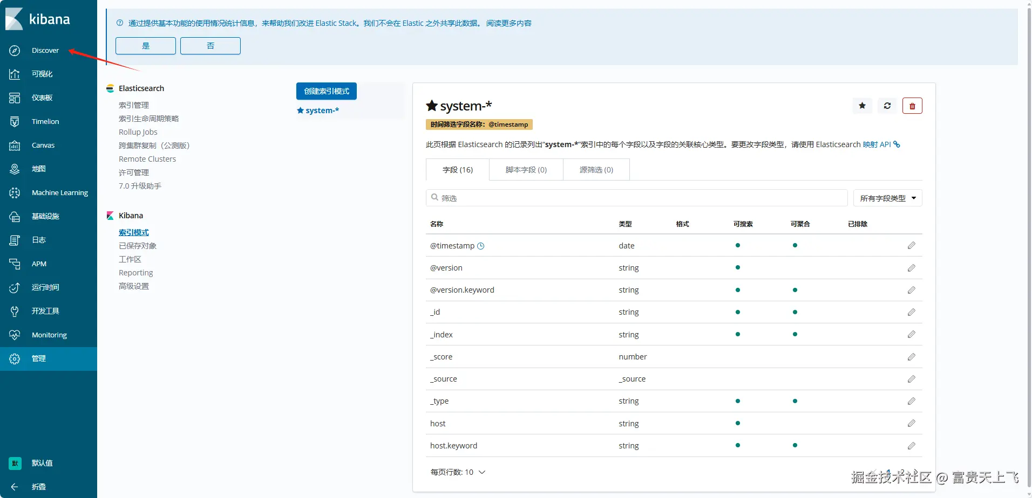
Task: Open the 仪表板 dashboard icon
Action: pos(15,98)
